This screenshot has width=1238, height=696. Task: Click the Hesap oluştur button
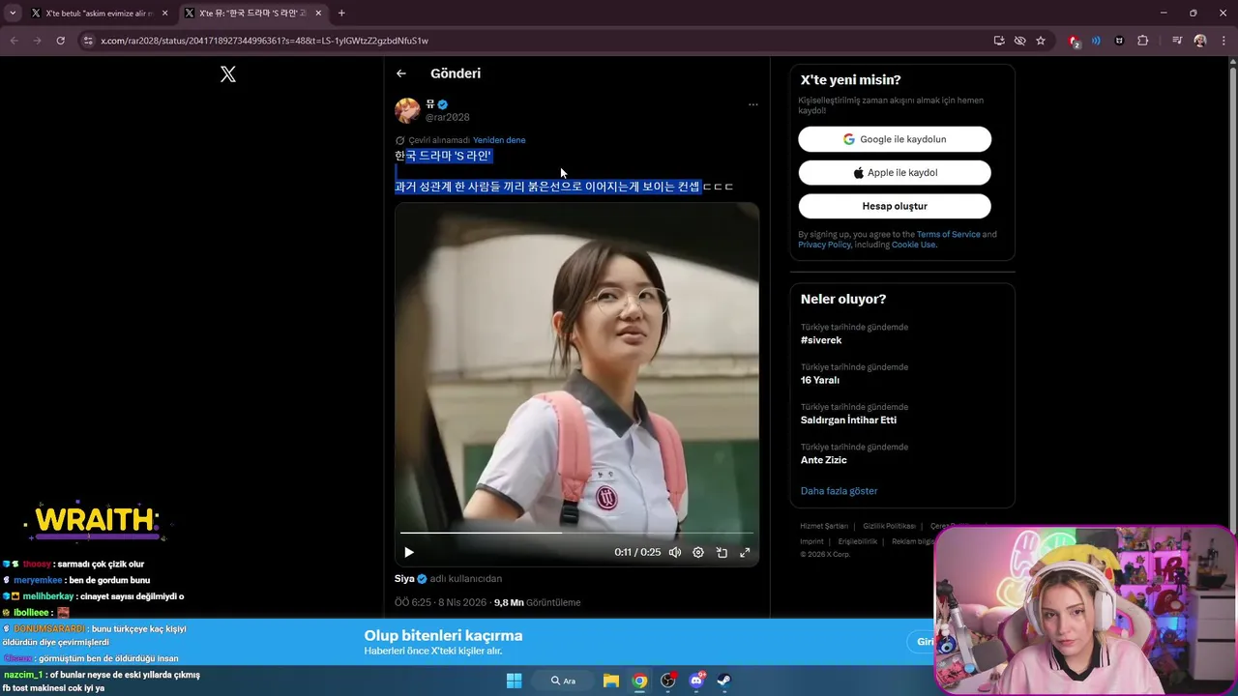[895, 206]
